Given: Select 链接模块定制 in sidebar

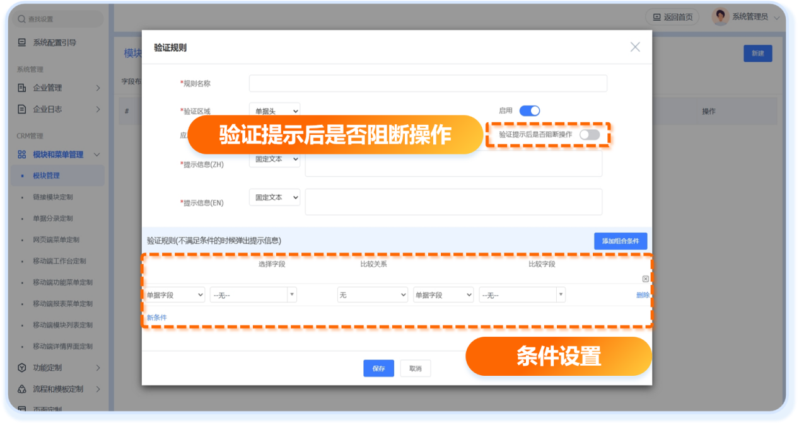Looking at the screenshot, I should (53, 197).
